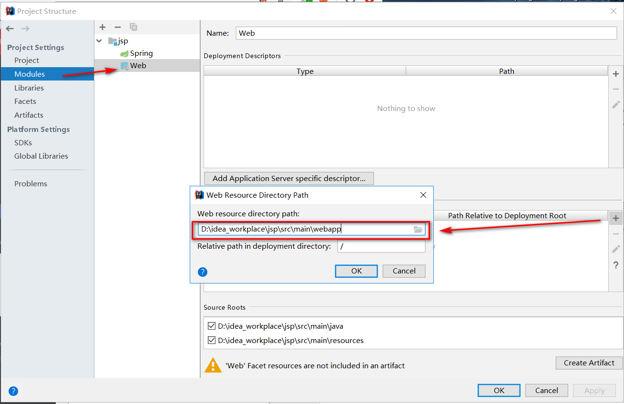
Task: Collapse the jsp module tree node
Action: pos(99,41)
